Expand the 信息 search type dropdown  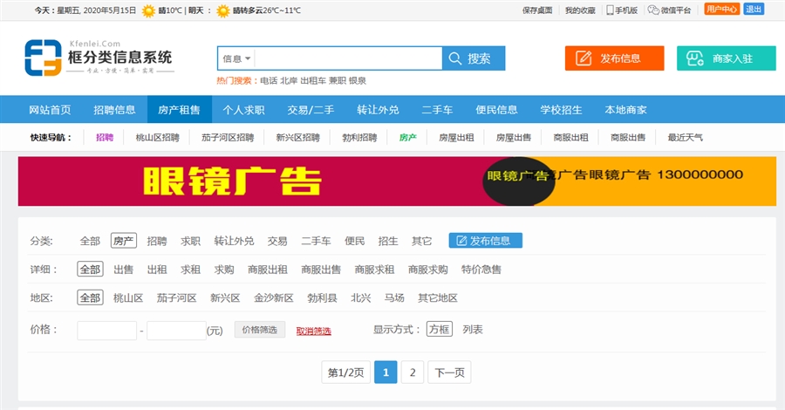pyautogui.click(x=236, y=58)
